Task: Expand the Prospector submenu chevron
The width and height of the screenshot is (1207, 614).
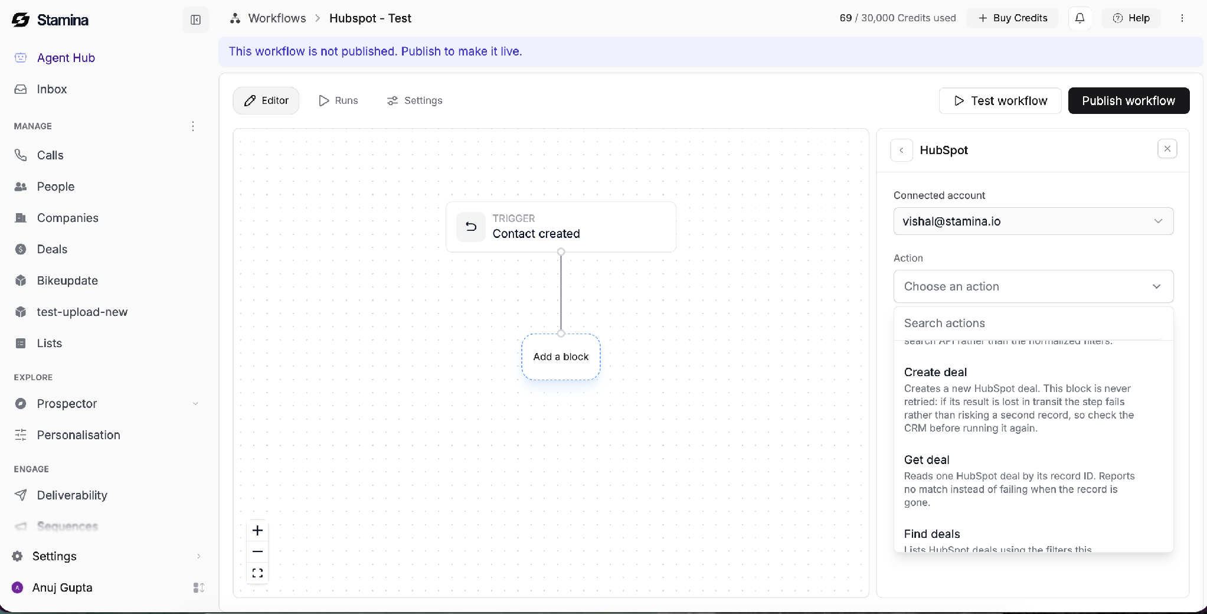Action: point(195,404)
